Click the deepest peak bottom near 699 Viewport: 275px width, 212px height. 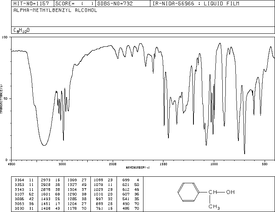pos(245,153)
